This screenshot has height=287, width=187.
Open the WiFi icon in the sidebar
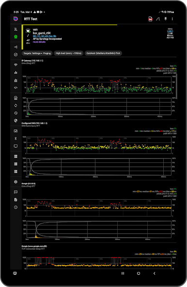[16, 65]
